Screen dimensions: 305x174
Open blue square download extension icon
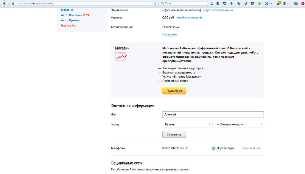tap(266, 4)
